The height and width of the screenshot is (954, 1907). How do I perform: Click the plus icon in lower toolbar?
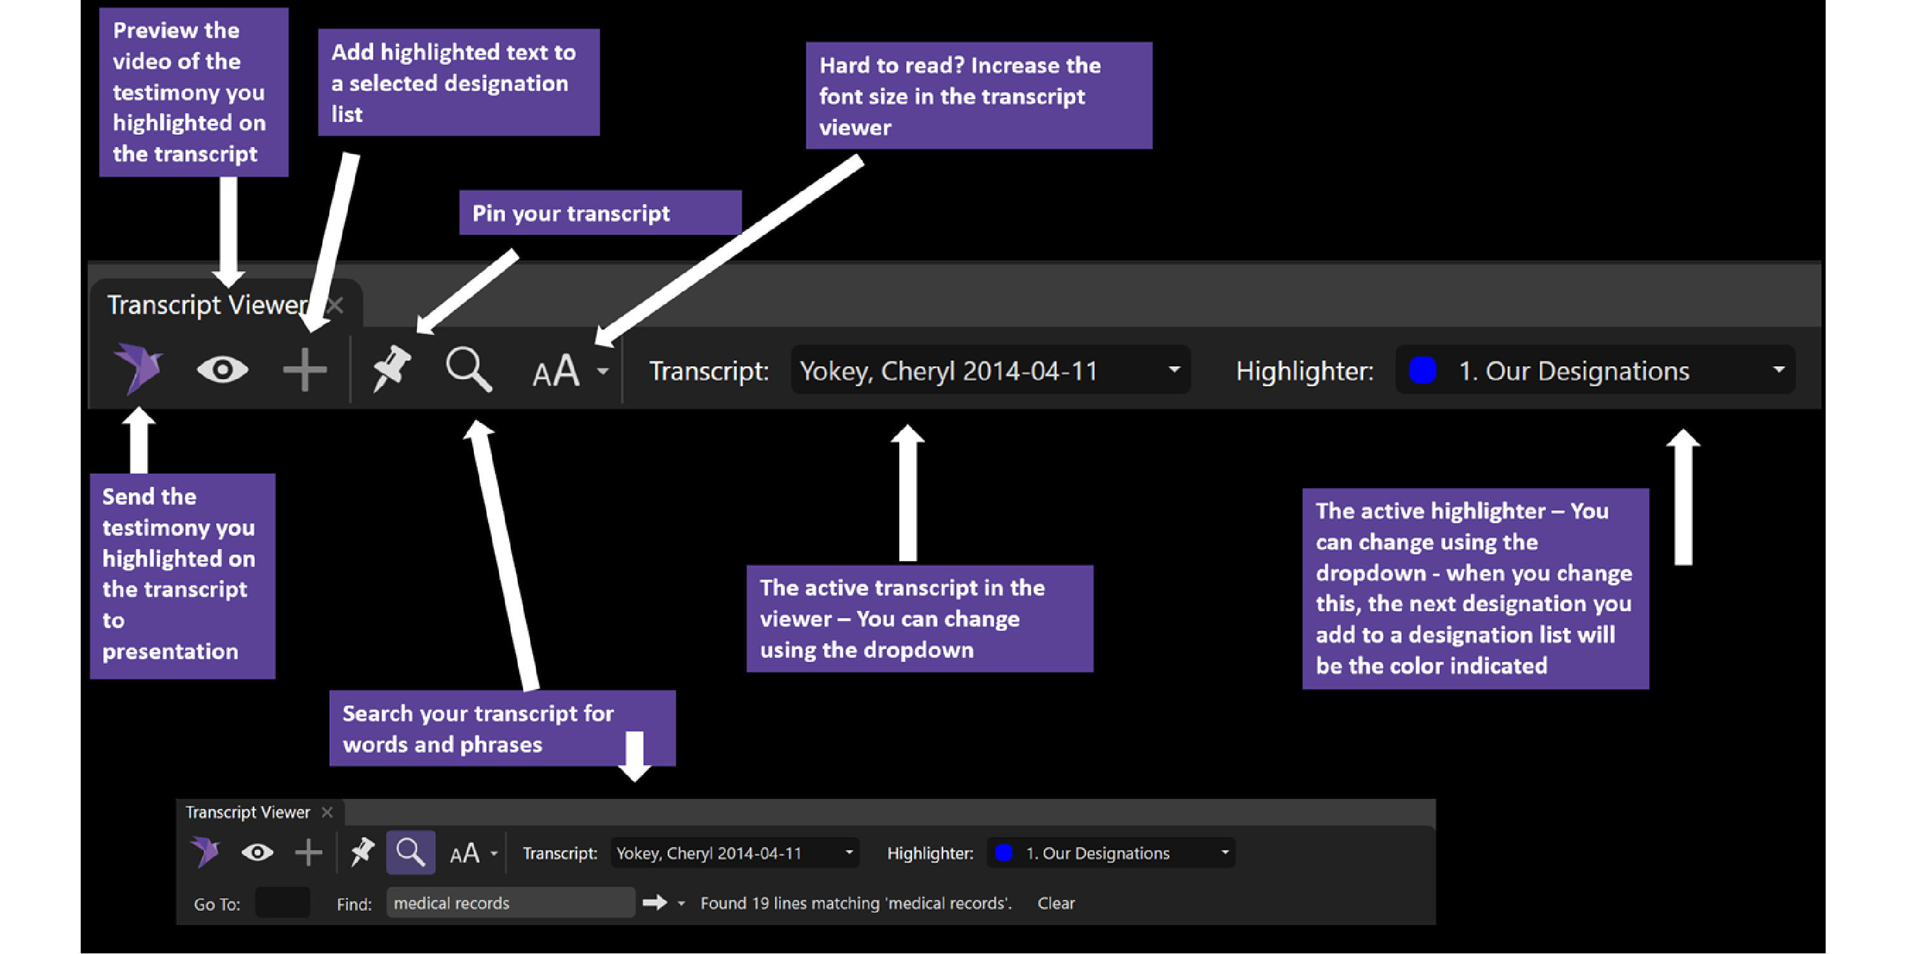pyautogui.click(x=308, y=852)
